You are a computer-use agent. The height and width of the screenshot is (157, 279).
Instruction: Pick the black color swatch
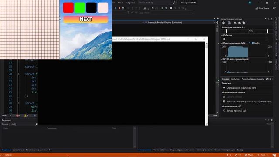coord(91,8)
